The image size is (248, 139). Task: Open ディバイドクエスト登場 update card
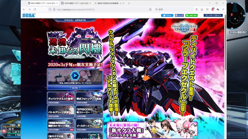[61, 98]
